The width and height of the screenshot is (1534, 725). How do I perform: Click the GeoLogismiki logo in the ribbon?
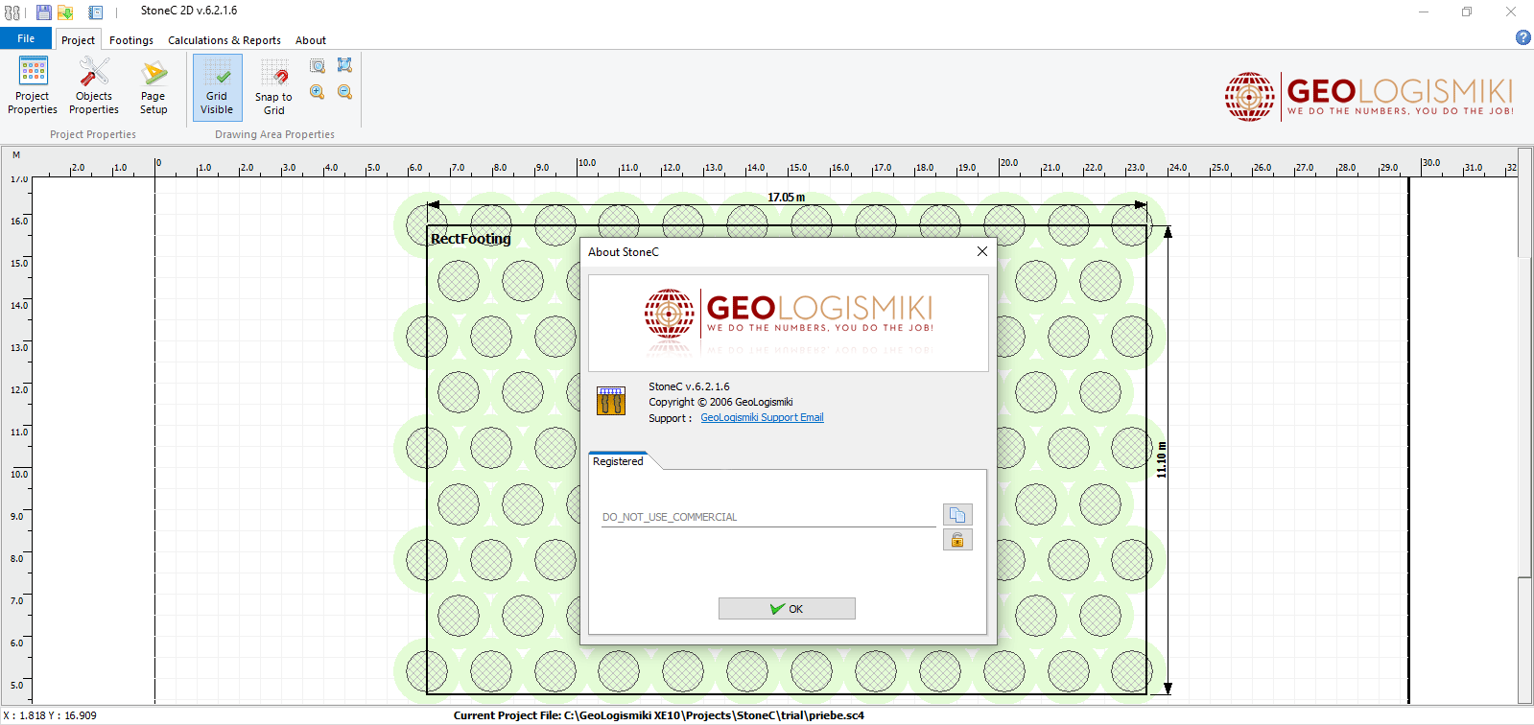(x=1369, y=96)
